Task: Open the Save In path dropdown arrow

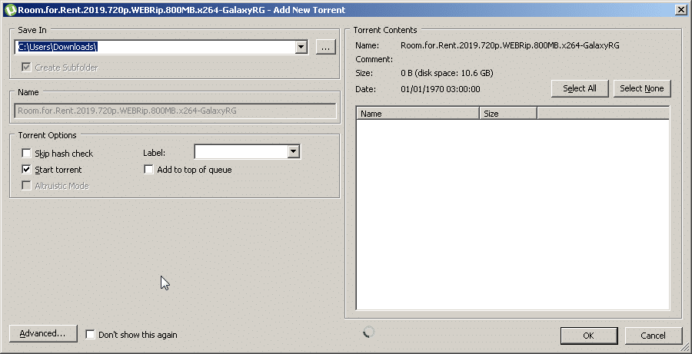Action: click(x=301, y=47)
